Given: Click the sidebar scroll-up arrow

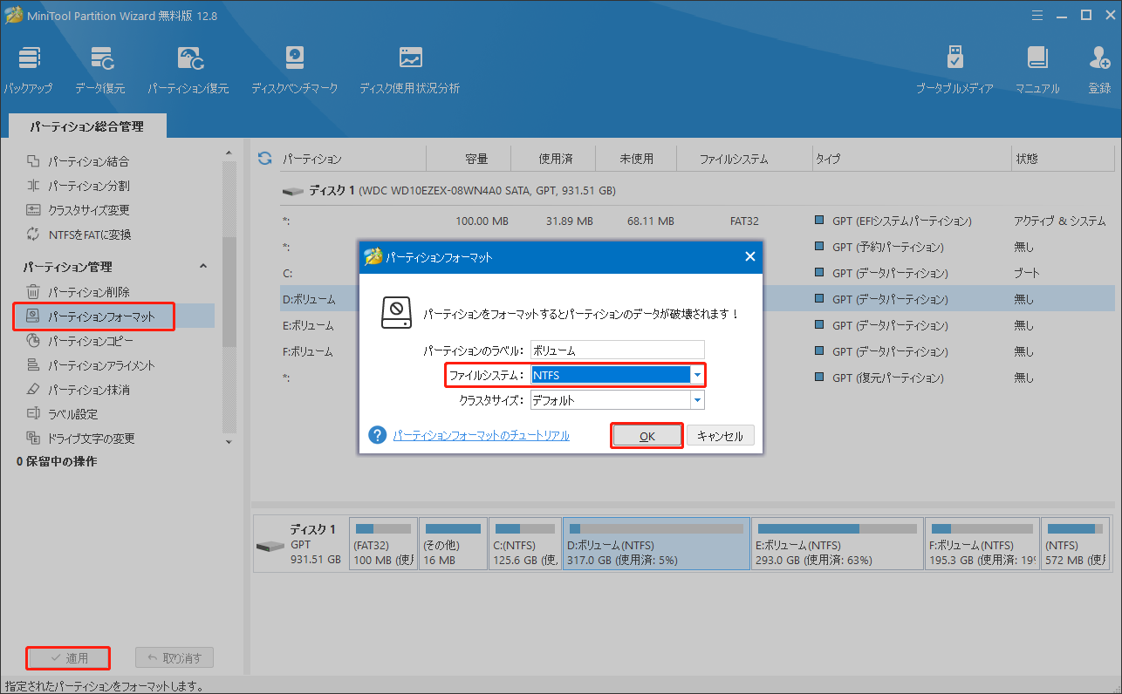Looking at the screenshot, I should pyautogui.click(x=229, y=153).
